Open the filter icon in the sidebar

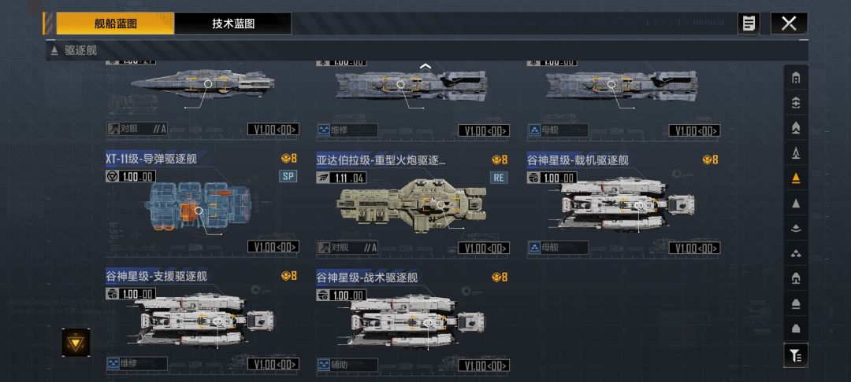point(796,355)
